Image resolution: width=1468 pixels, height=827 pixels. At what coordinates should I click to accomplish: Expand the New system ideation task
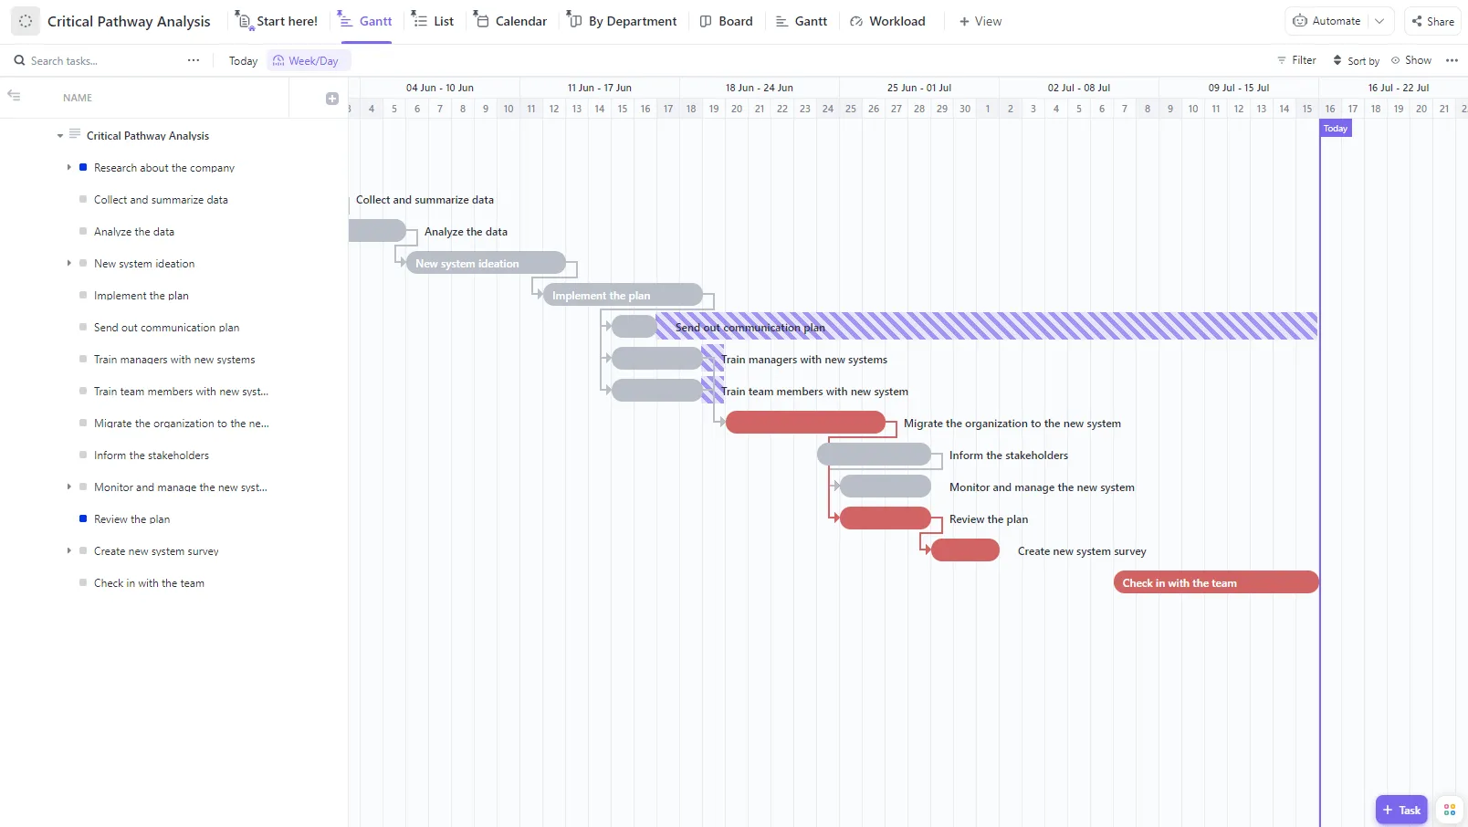point(68,263)
